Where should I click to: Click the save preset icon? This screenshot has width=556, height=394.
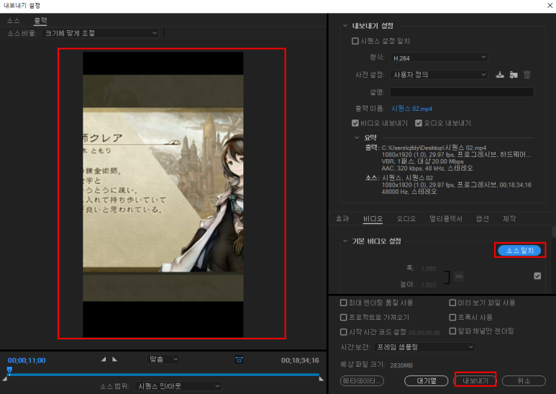pyautogui.click(x=500, y=74)
